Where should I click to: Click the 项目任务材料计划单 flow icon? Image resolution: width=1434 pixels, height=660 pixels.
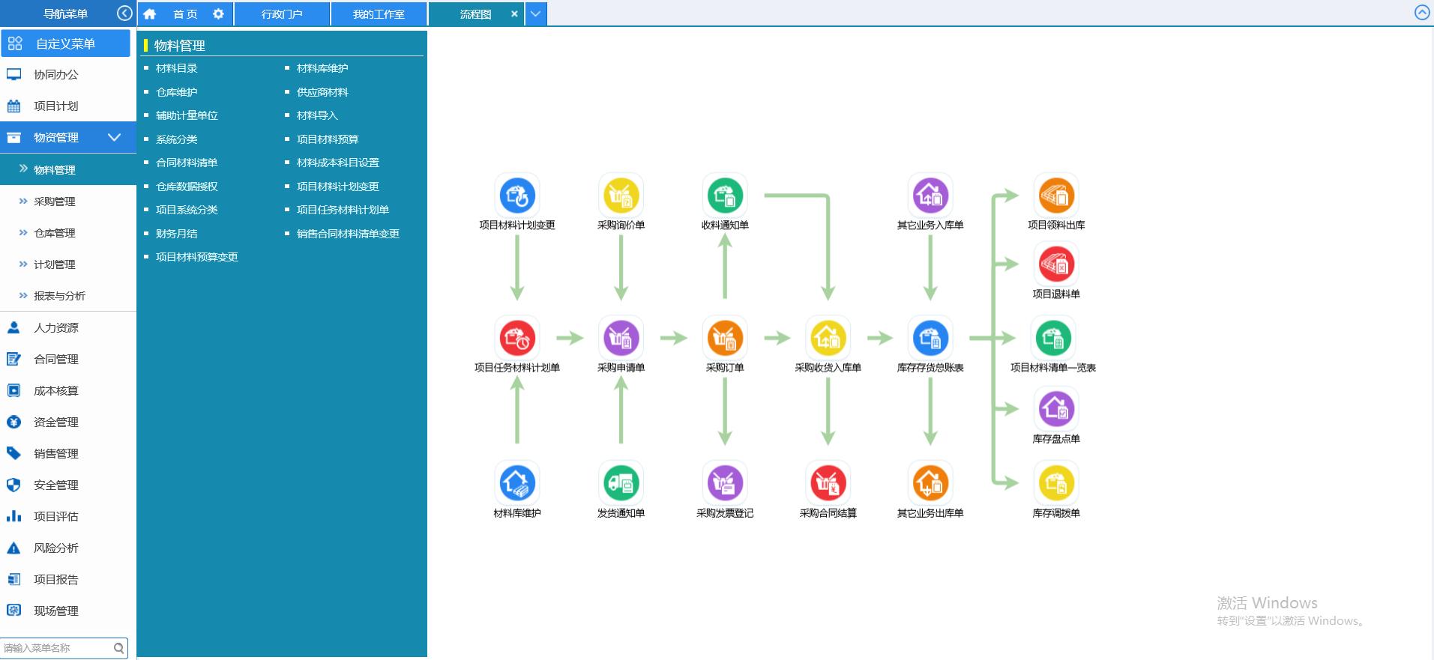click(516, 338)
